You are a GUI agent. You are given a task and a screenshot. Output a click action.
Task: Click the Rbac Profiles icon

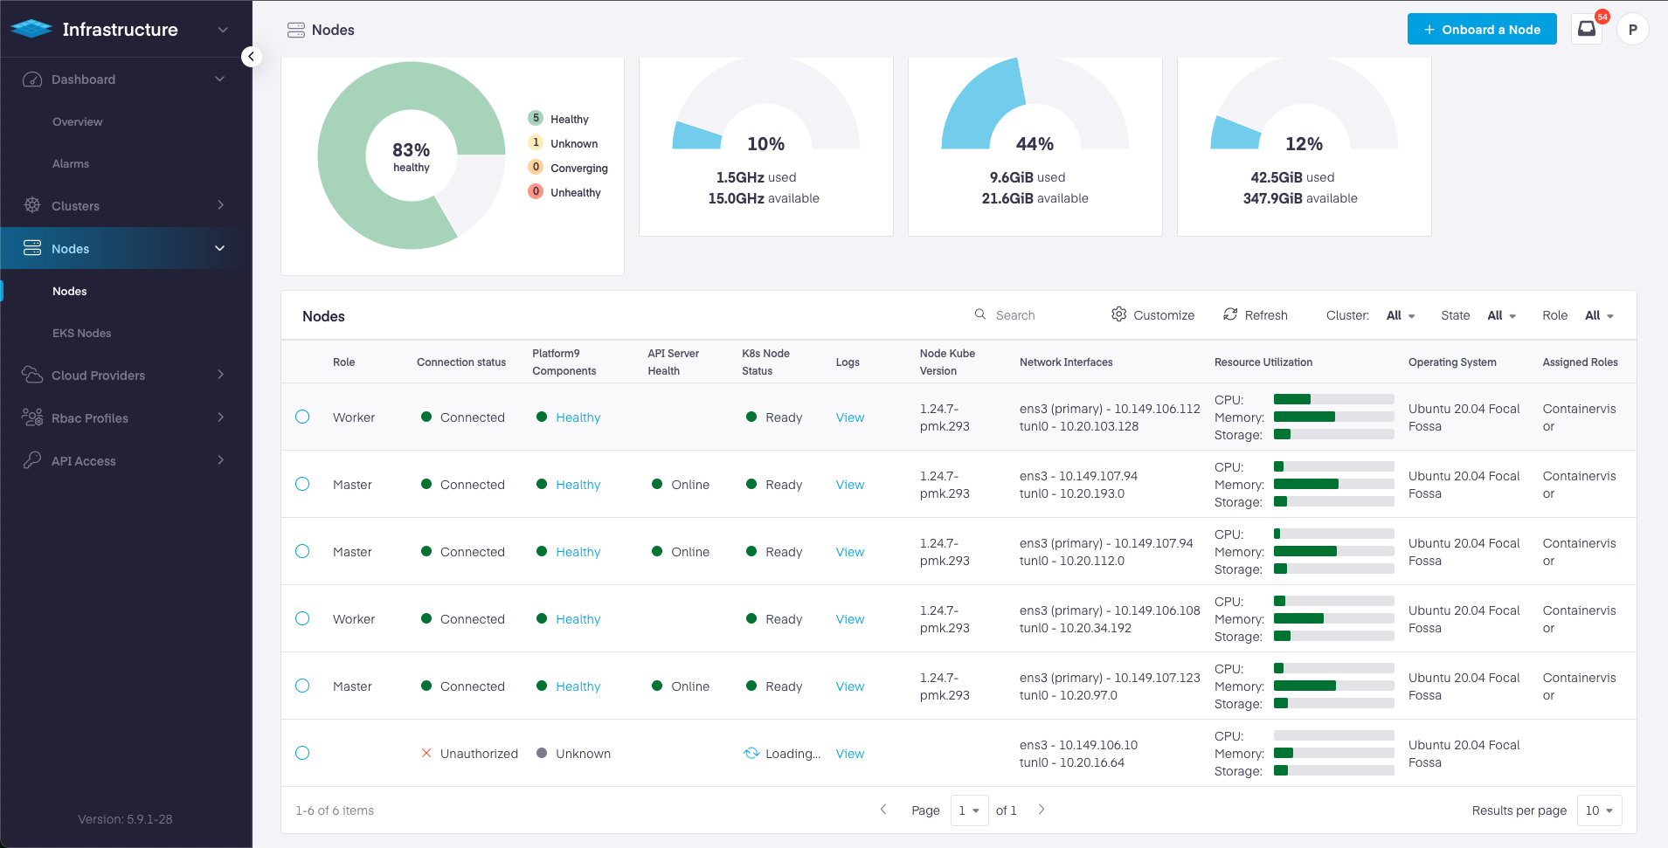point(32,417)
